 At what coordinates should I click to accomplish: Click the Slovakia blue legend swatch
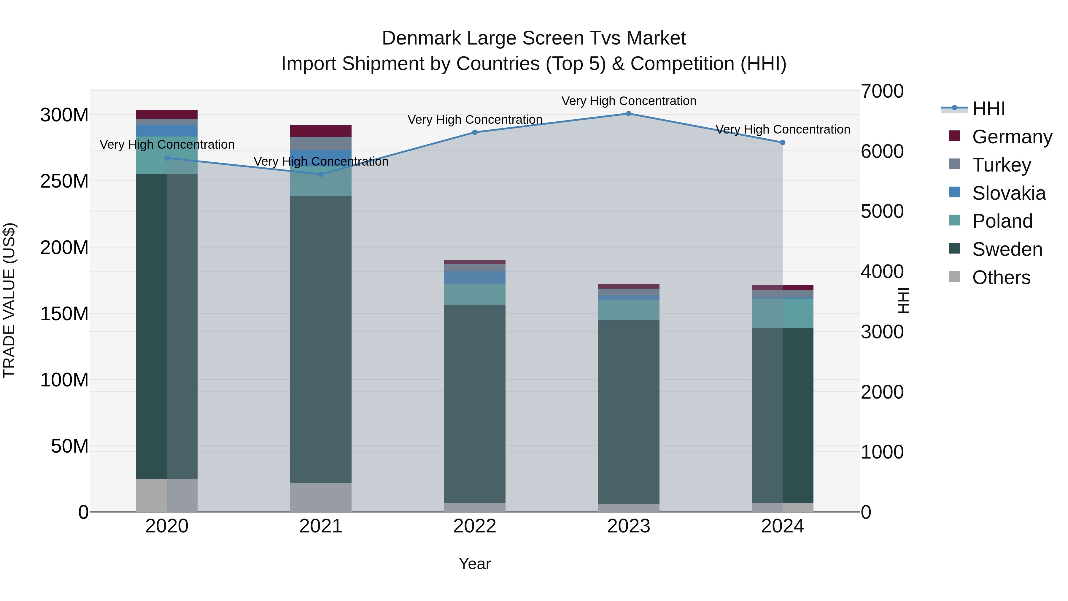point(954,192)
